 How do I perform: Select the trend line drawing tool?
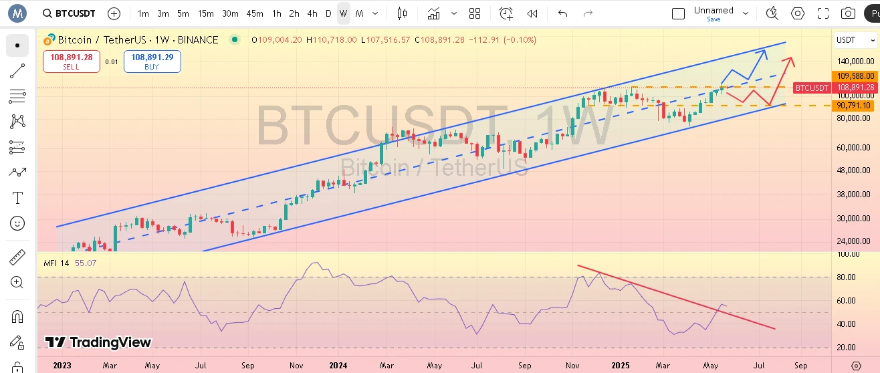point(17,71)
